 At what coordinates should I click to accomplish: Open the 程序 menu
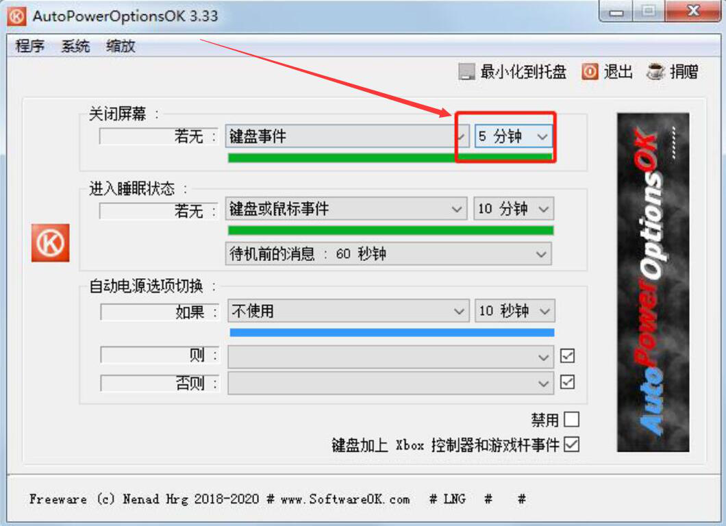(x=30, y=46)
